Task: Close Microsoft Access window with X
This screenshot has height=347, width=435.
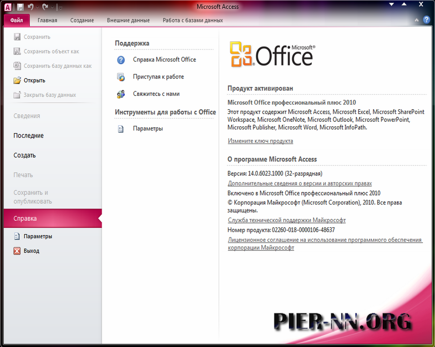Action: pyautogui.click(x=421, y=4)
